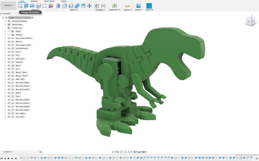
Task: Select the Pan hand tool
Action: (x=121, y=152)
